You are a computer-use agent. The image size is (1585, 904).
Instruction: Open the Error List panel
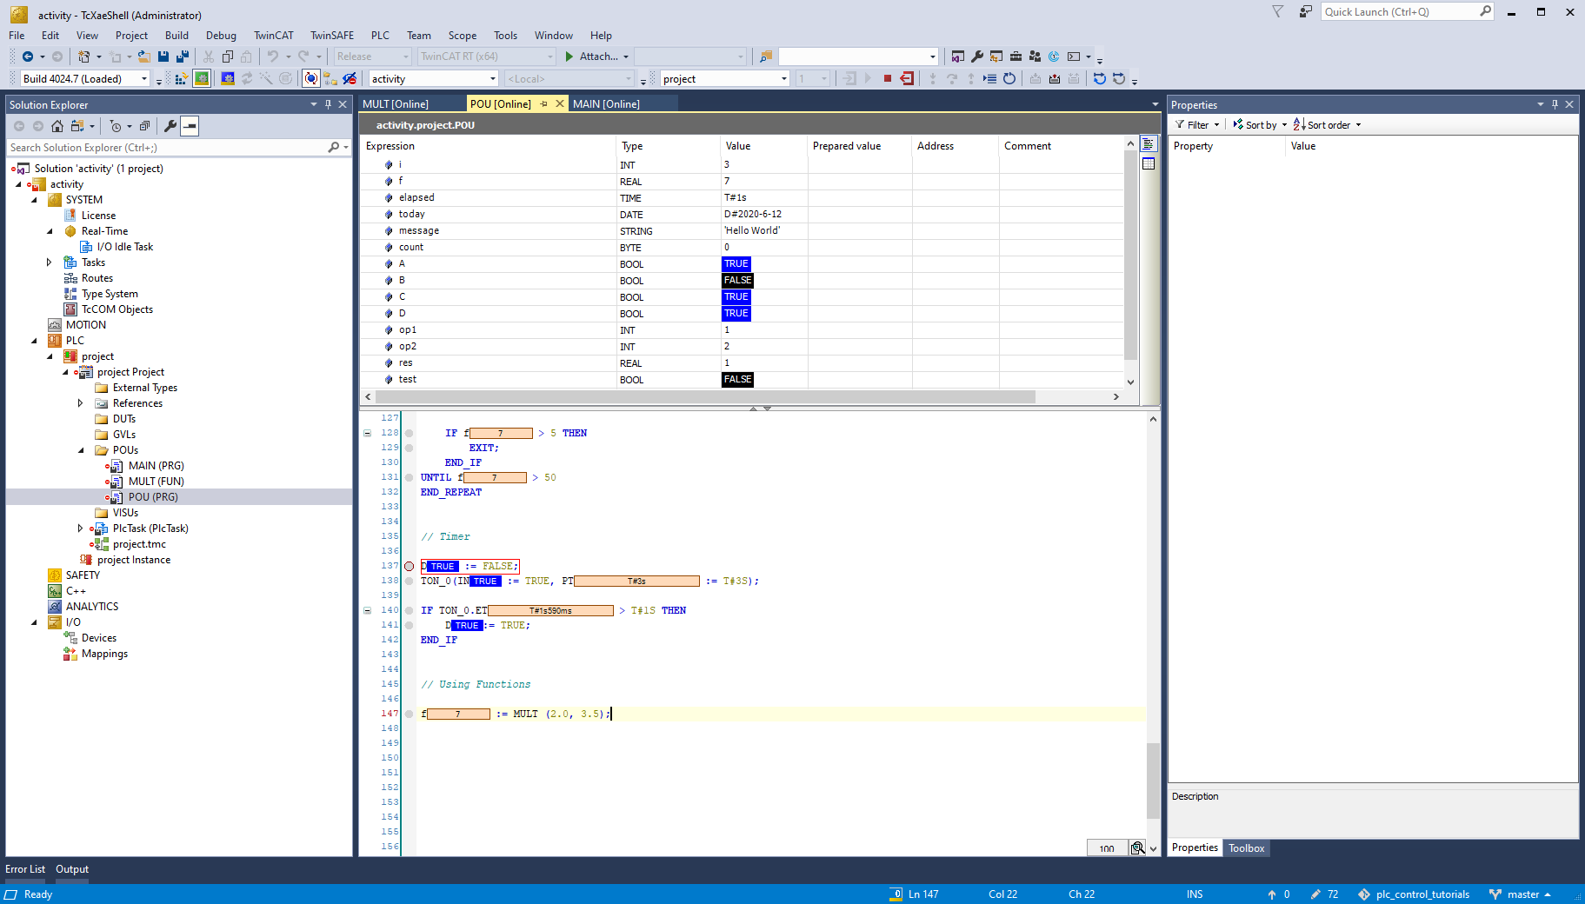[25, 869]
